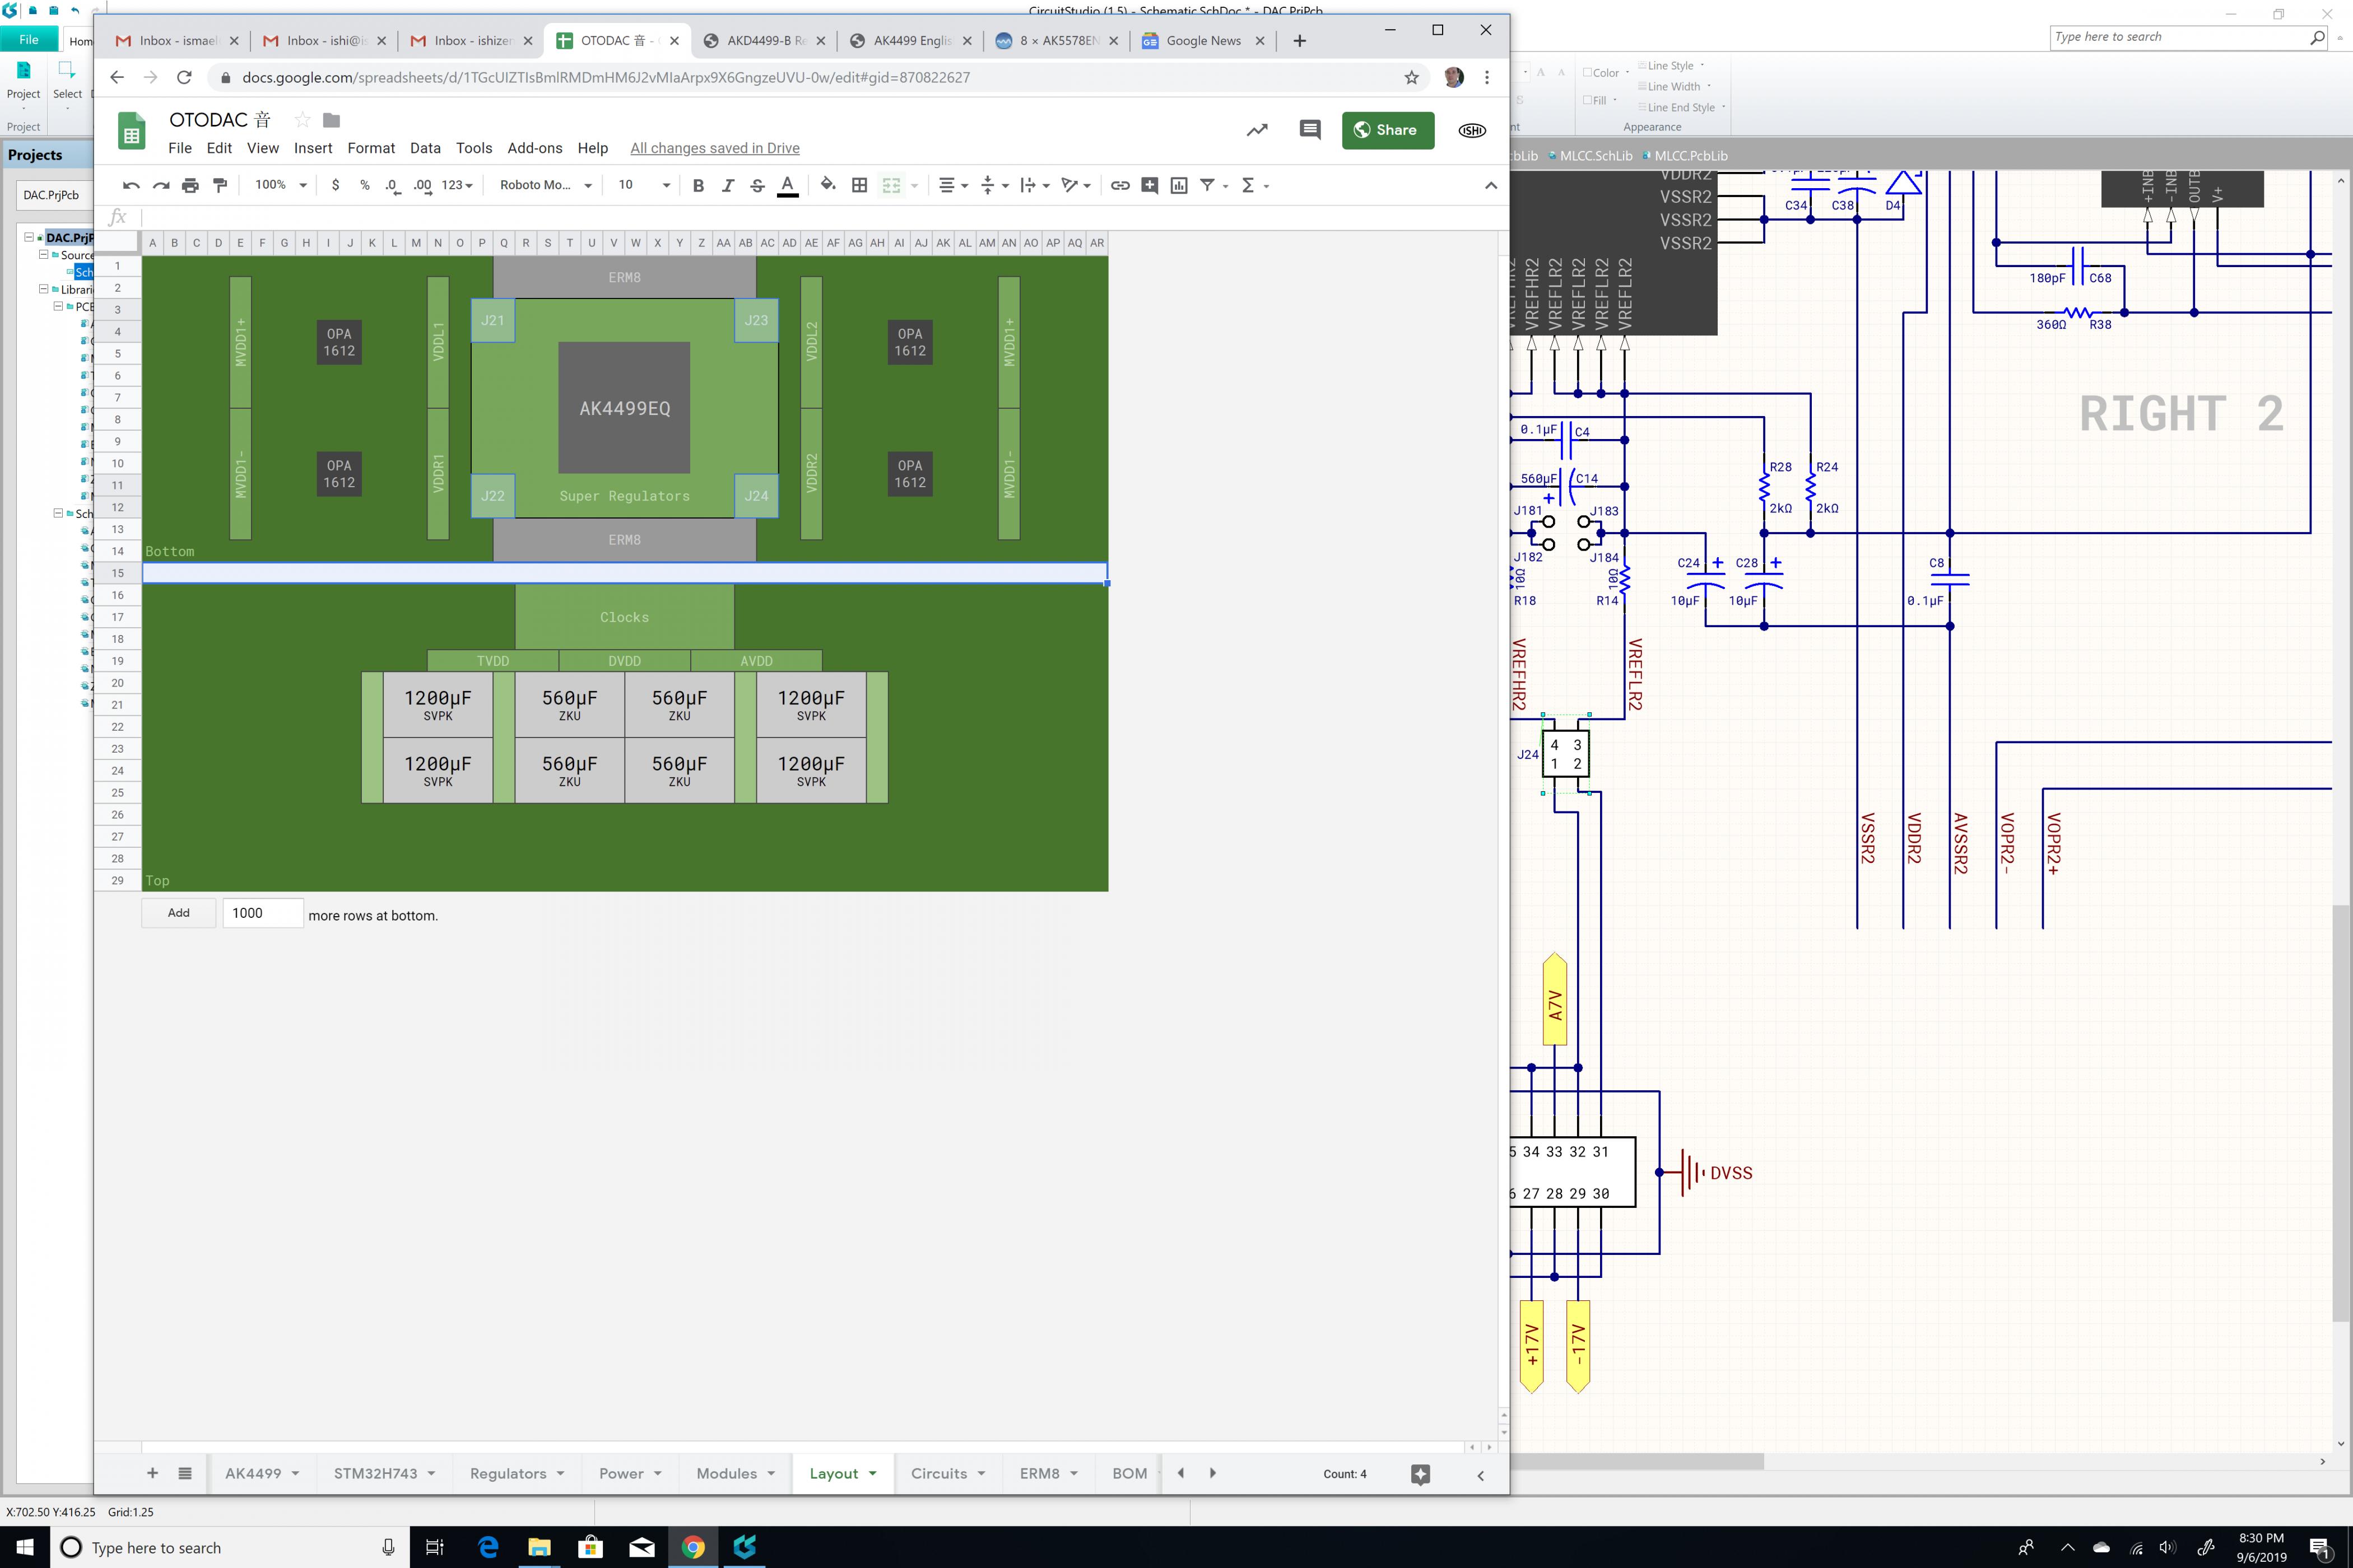Toggle Color checkbox in CircuitStudio ribbon
Image resolution: width=2353 pixels, height=1568 pixels.
[x=1588, y=72]
